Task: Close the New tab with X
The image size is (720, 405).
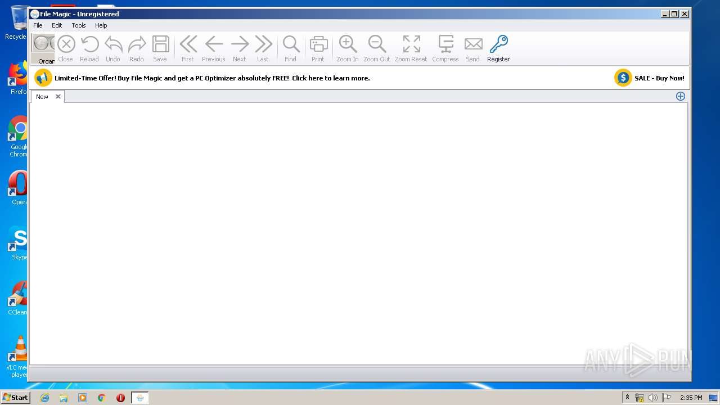Action: pos(58,97)
